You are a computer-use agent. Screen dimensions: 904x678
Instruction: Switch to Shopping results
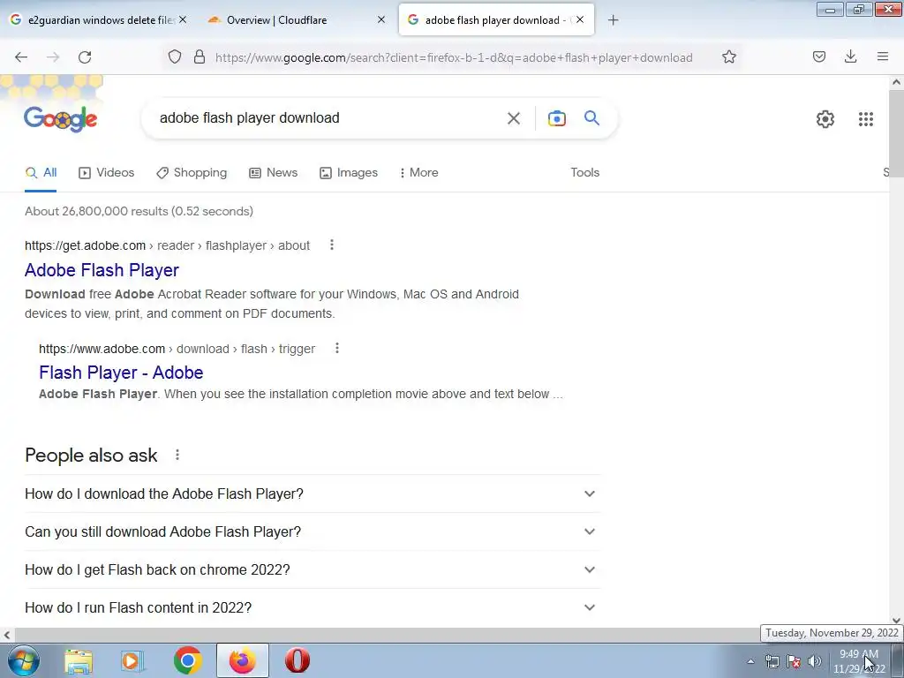coord(192,172)
